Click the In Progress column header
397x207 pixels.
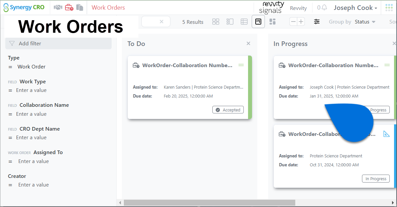click(290, 44)
